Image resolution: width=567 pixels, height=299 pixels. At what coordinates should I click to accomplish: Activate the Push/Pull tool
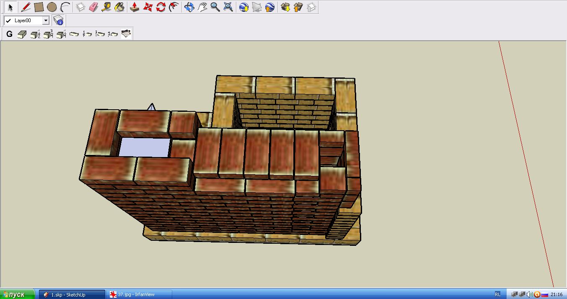135,7
